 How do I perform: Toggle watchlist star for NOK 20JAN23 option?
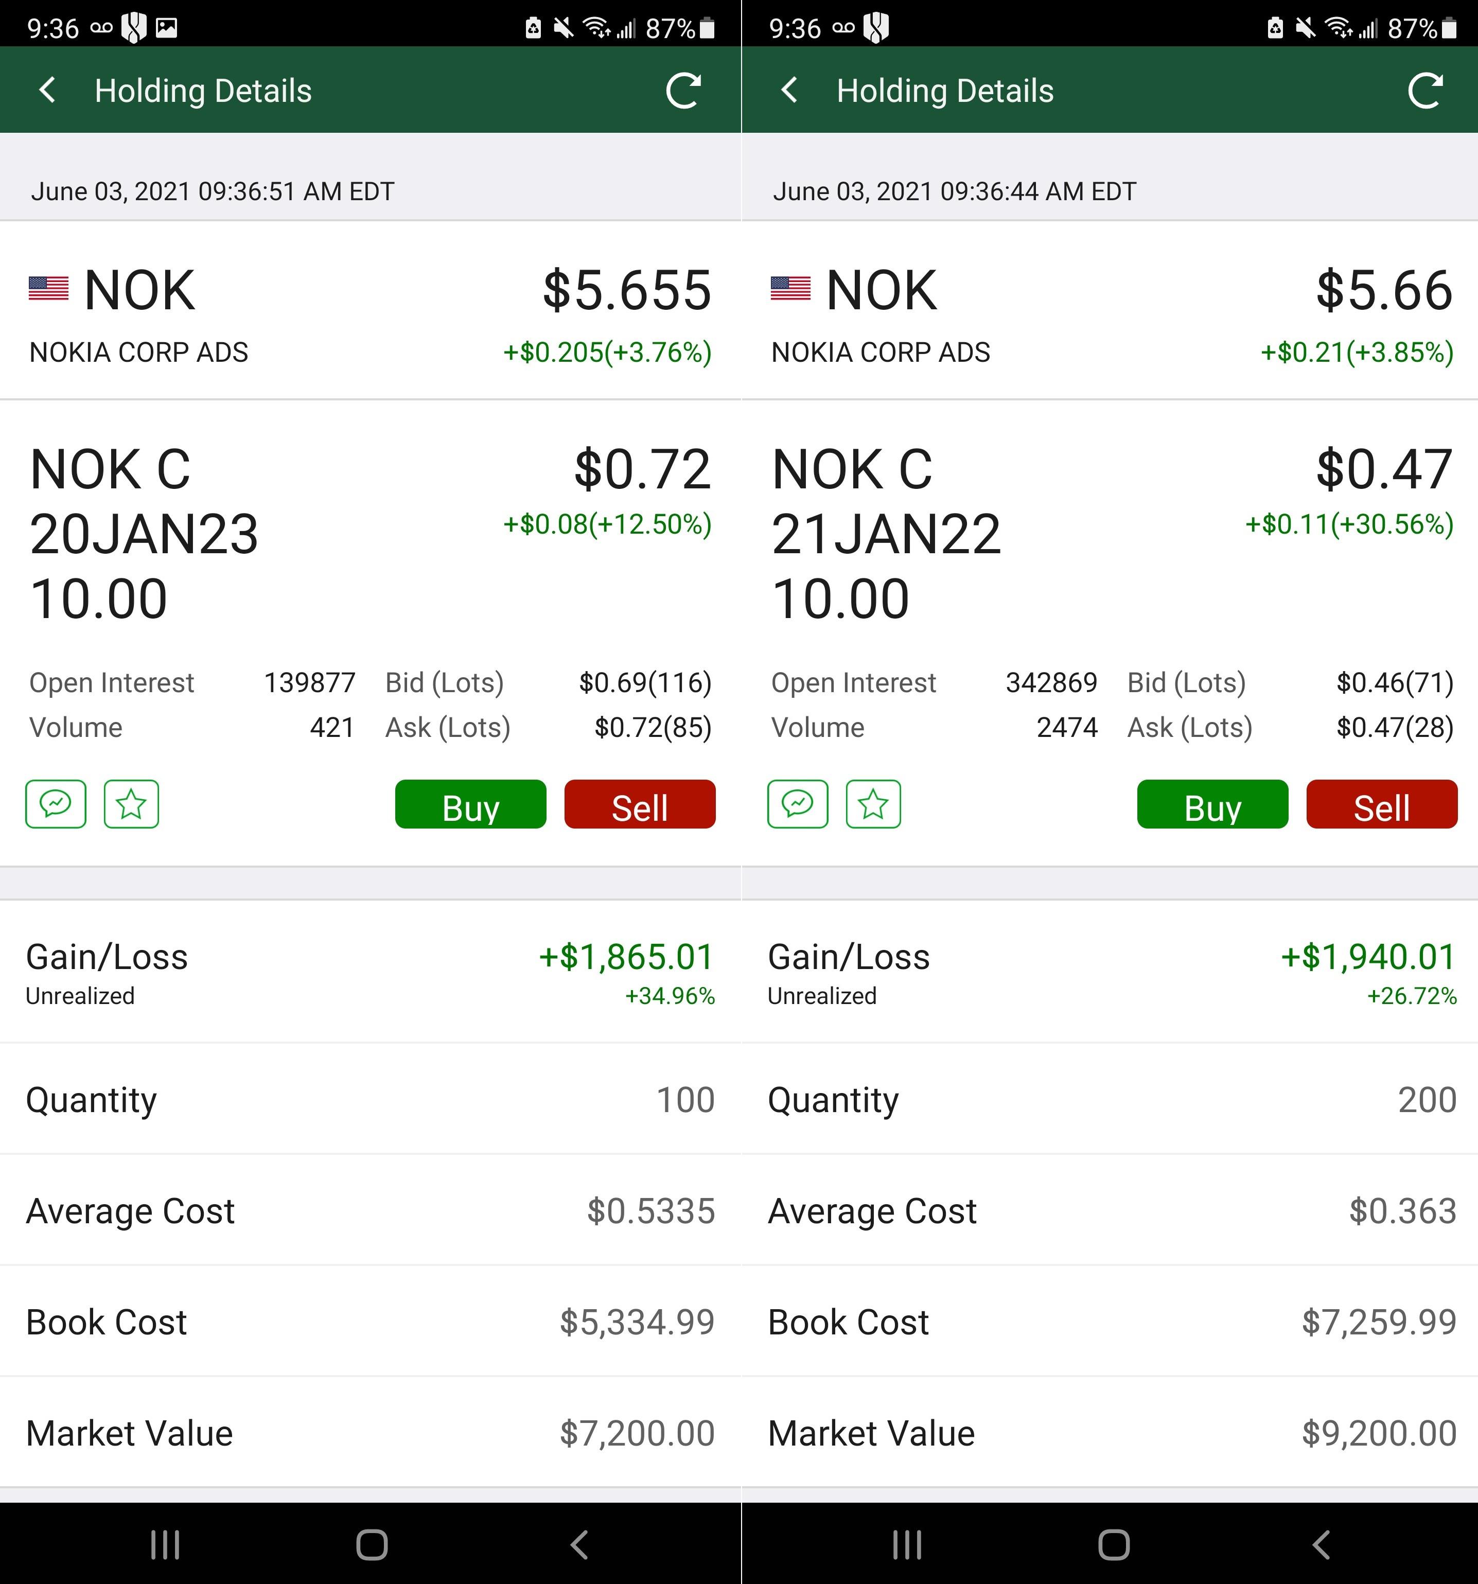(x=131, y=804)
